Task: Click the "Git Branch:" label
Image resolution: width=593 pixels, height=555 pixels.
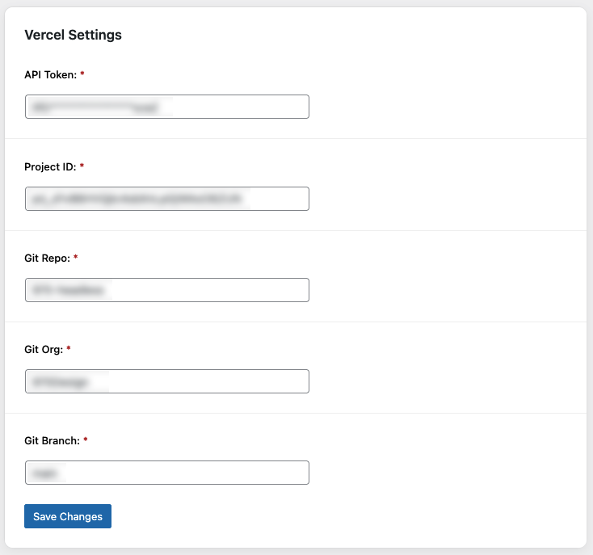Action: pos(53,441)
